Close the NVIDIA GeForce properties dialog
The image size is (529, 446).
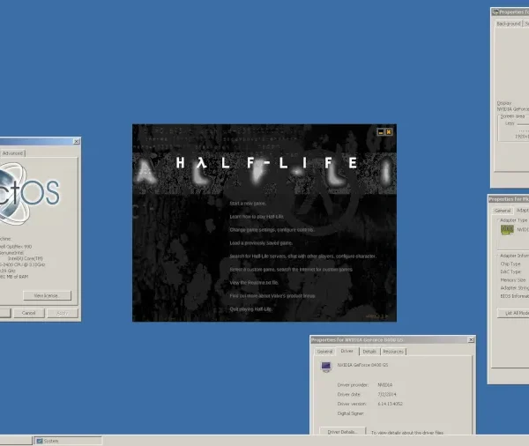tap(471, 339)
